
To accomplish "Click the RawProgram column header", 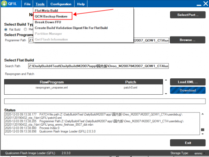I will 52,82.
